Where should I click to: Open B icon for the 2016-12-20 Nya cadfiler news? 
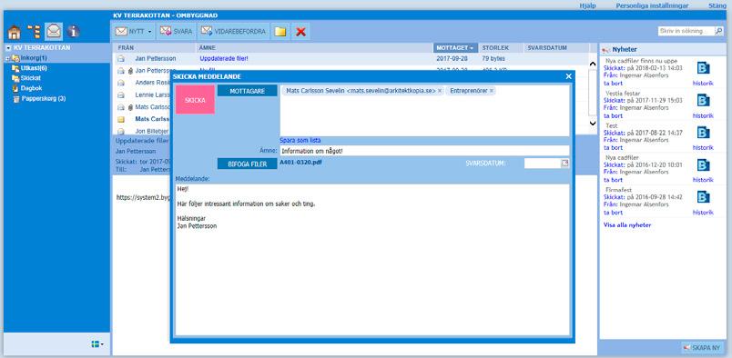click(x=703, y=165)
